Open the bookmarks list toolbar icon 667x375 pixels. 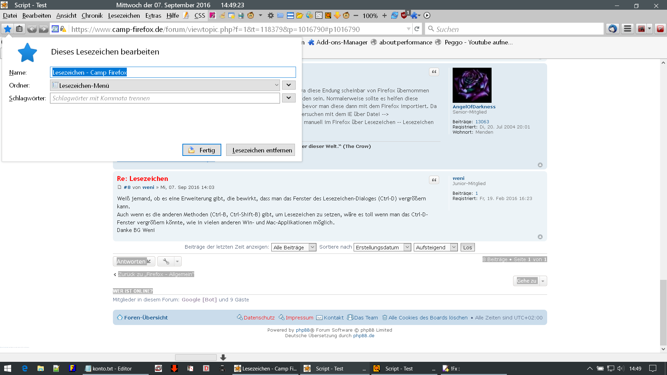19,29
